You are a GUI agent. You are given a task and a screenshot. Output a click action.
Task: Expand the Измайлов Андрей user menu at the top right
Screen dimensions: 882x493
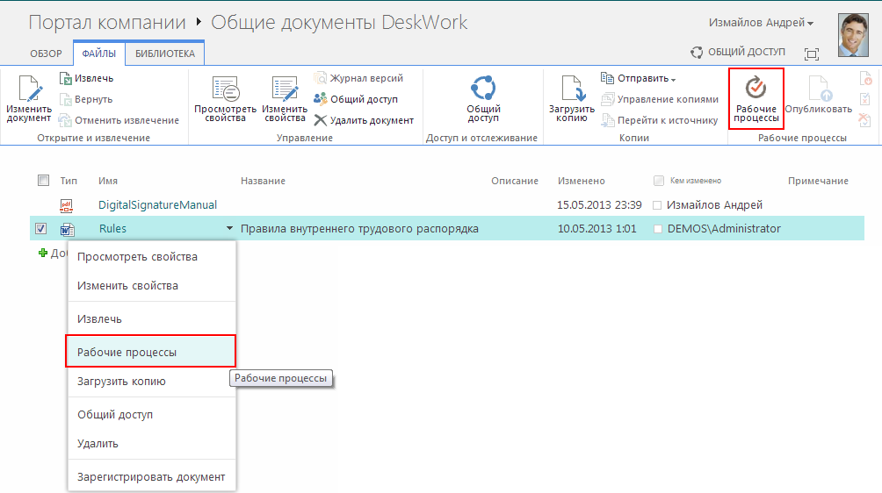point(761,23)
